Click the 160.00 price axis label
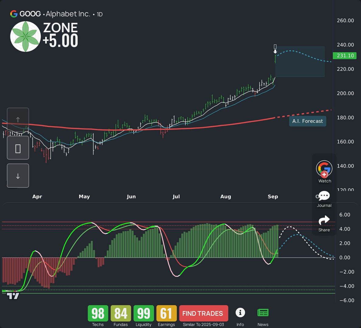The width and height of the screenshot is (361, 328). pos(345,142)
